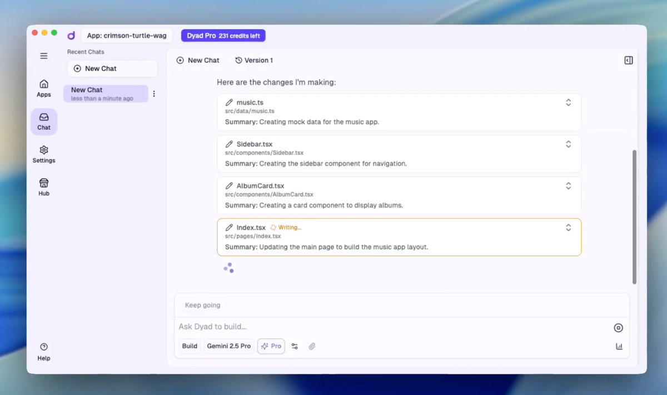Click New Chat button in Recent Chats
The height and width of the screenshot is (395, 667).
coord(112,68)
